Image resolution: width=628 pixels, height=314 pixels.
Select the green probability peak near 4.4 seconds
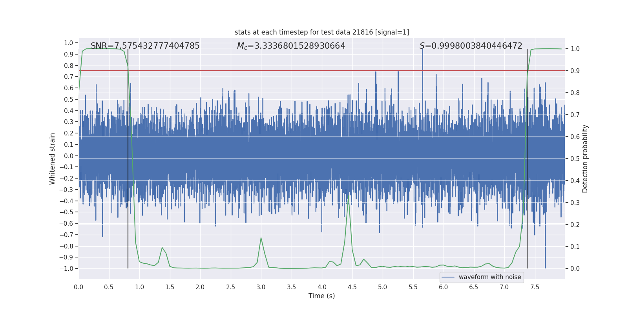(x=348, y=196)
